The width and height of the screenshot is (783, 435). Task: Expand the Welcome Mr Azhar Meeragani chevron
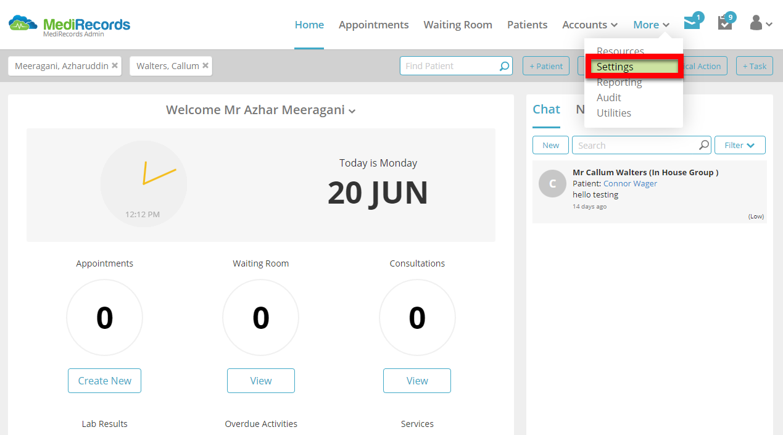[352, 111]
